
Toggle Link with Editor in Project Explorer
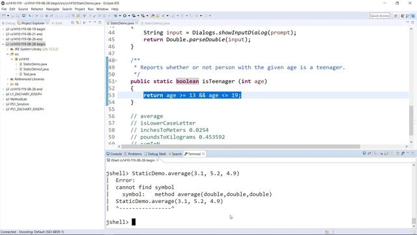(78, 23)
